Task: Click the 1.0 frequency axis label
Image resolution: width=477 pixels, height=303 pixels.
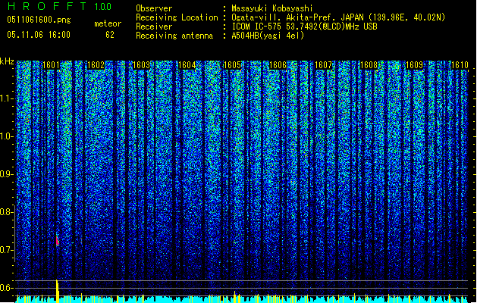Action: click(x=6, y=136)
